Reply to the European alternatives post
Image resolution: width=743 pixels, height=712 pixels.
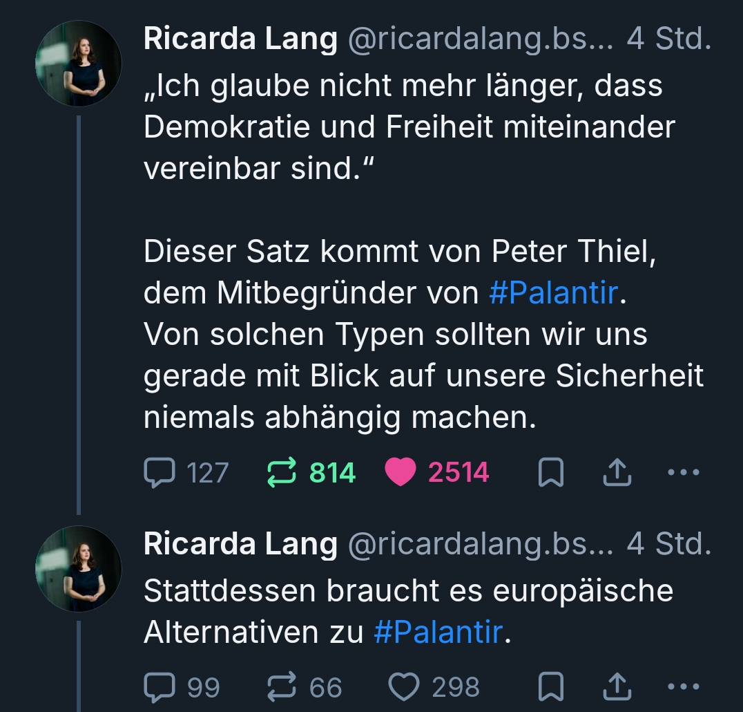coord(159,687)
